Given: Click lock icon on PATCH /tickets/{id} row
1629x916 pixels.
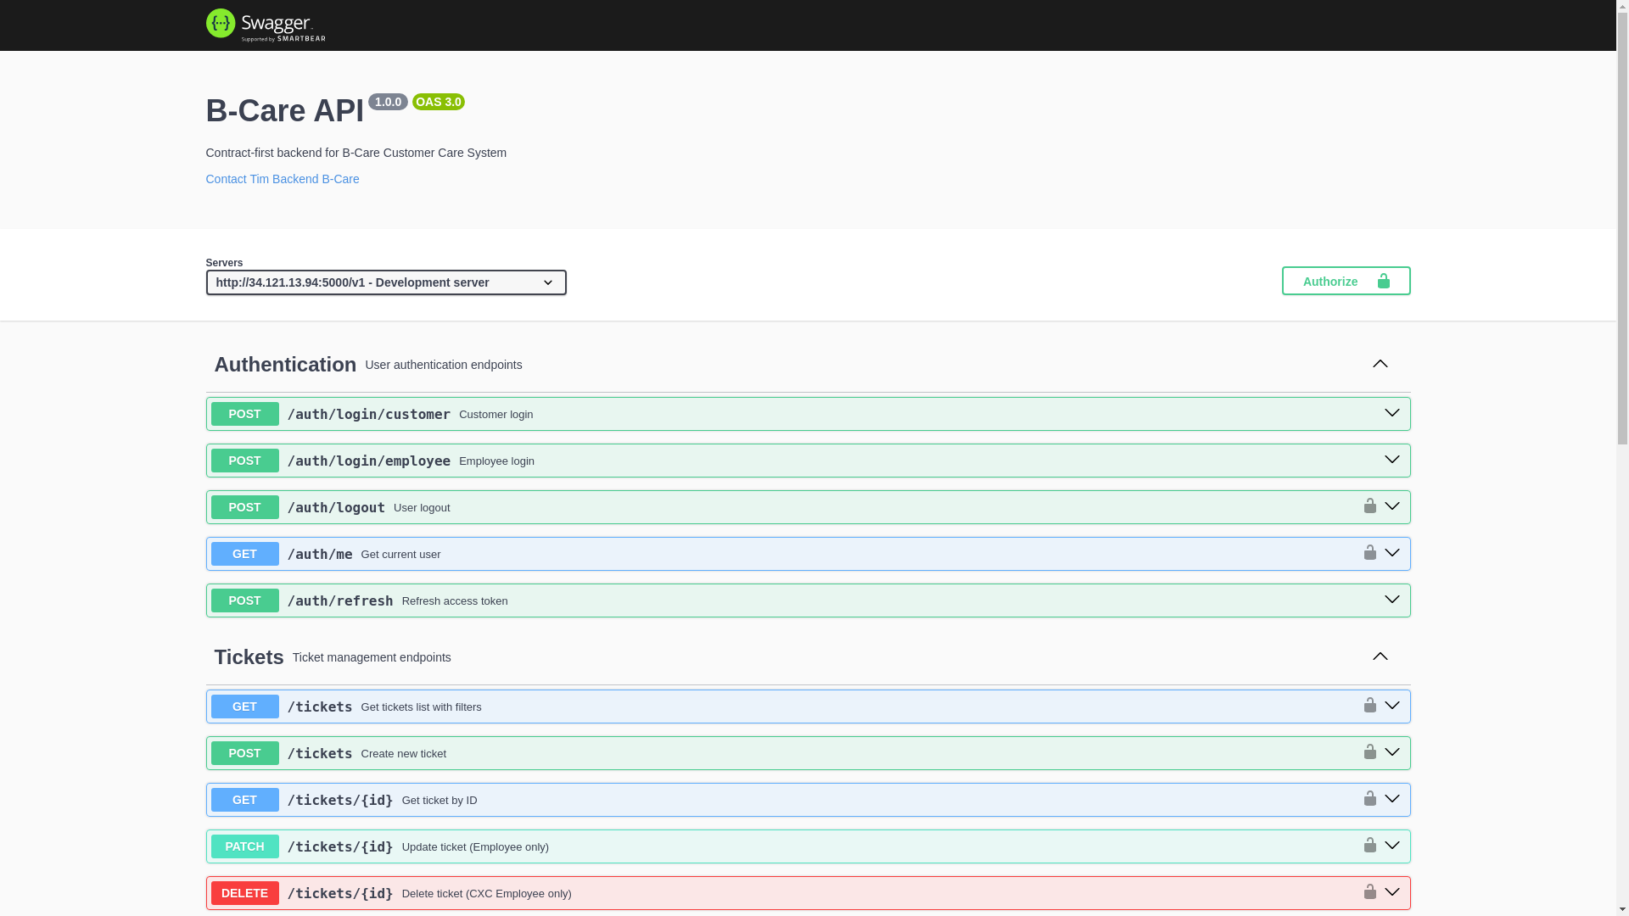Looking at the screenshot, I should tap(1369, 846).
